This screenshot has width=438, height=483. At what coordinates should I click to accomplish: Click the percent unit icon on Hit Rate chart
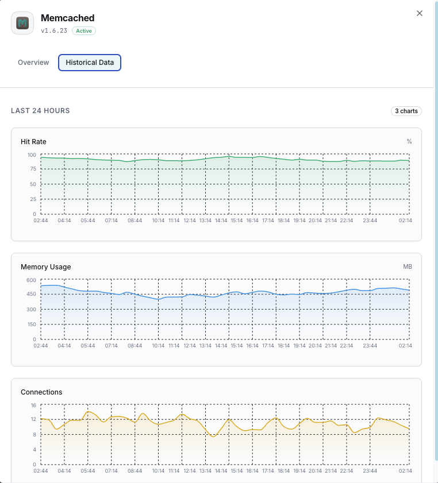pos(409,141)
